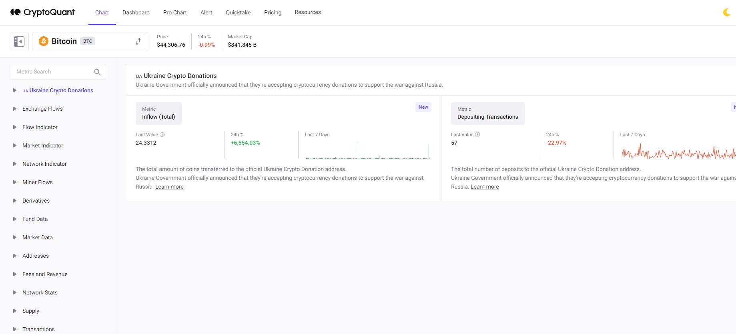Image resolution: width=736 pixels, height=334 pixels.
Task: Open the Inflow Last 7 Days sparkline
Action: pos(367,151)
